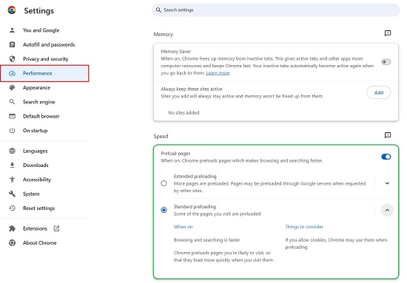Collapse the Standard preloading details
The height and width of the screenshot is (283, 407).
tap(387, 210)
